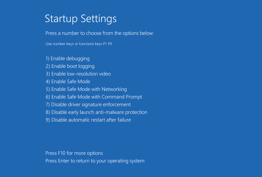Image resolution: width=262 pixels, height=177 pixels.
Task: Click the word 'Networking' in option 5
Action: pos(114,89)
